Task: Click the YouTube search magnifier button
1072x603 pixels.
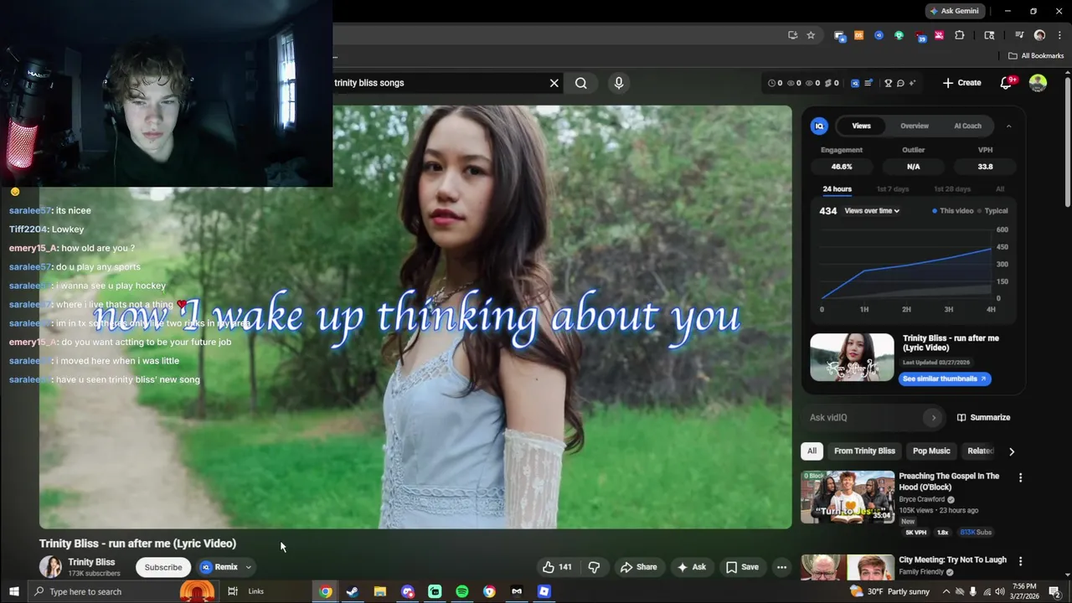Action: point(581,83)
